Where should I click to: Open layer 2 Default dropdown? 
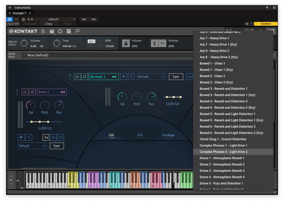32,146
